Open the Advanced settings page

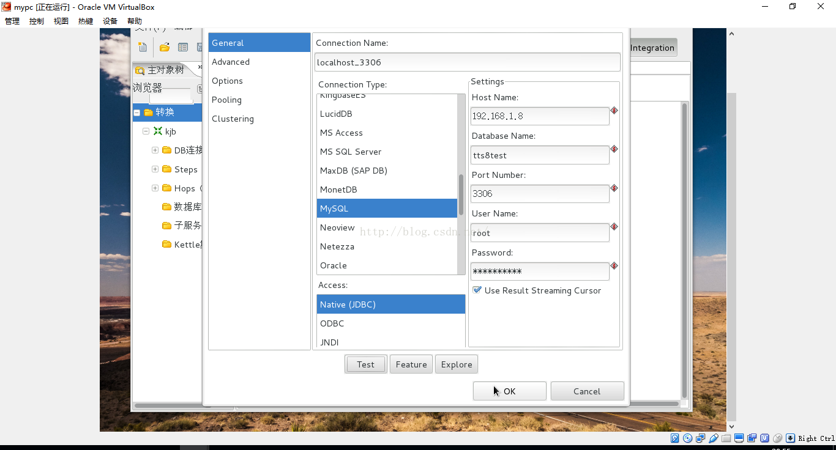pos(259,62)
